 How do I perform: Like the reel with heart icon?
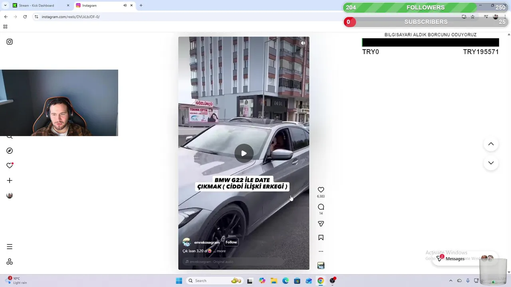tap(321, 190)
